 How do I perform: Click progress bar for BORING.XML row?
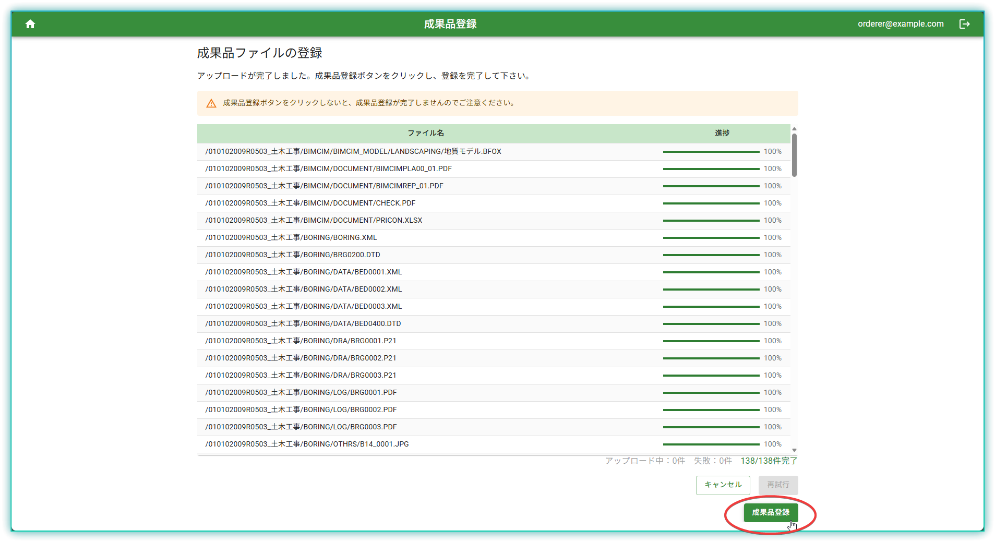coord(711,238)
